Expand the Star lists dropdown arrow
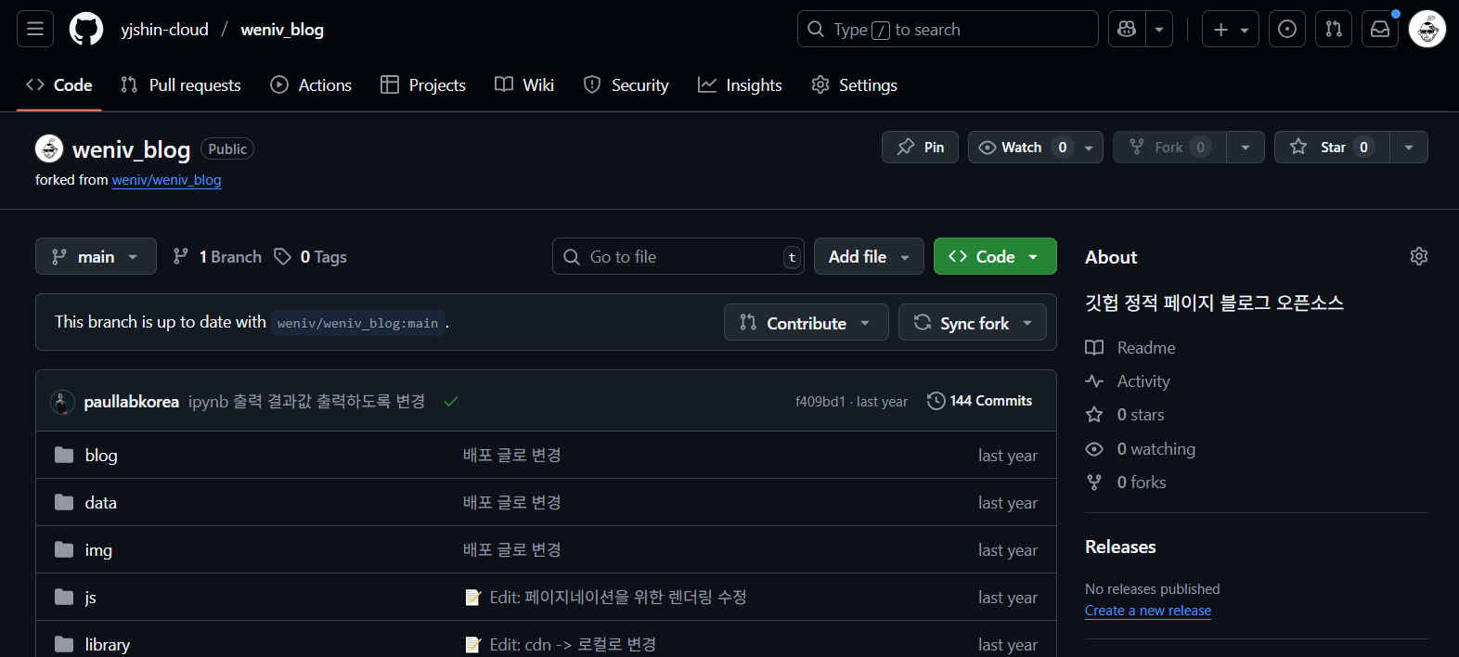Screen dimensions: 1459x657 coord(1409,148)
